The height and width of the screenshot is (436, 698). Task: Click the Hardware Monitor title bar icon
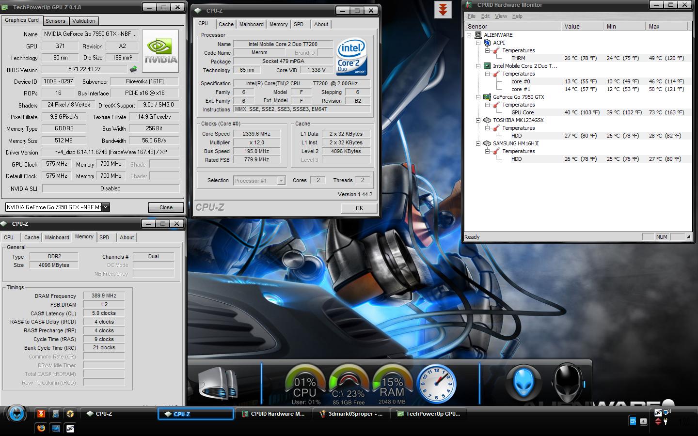pos(468,5)
